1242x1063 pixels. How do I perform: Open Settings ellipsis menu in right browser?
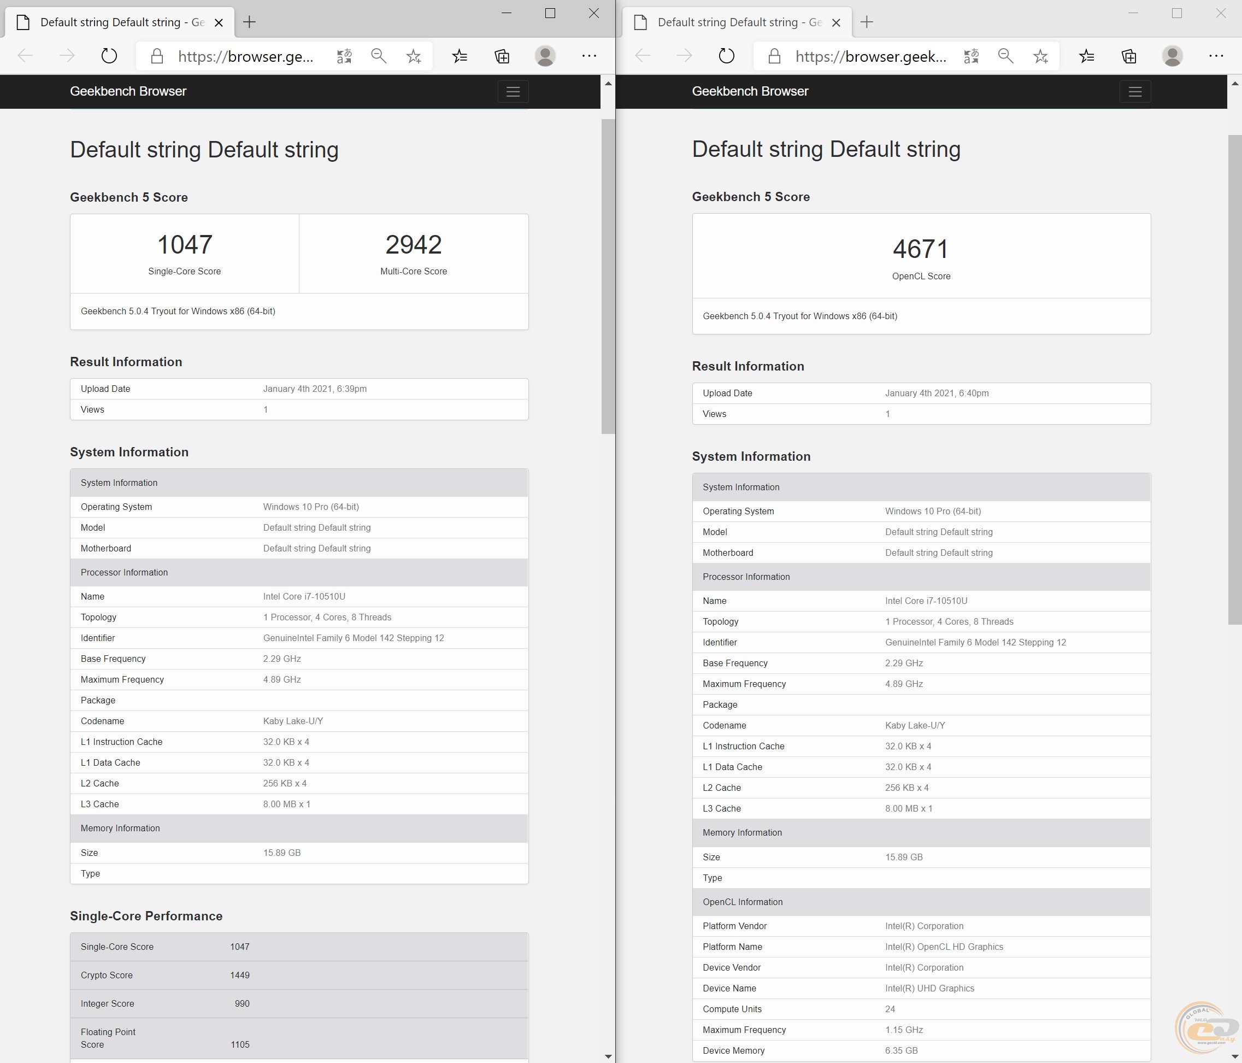pyautogui.click(x=1216, y=56)
